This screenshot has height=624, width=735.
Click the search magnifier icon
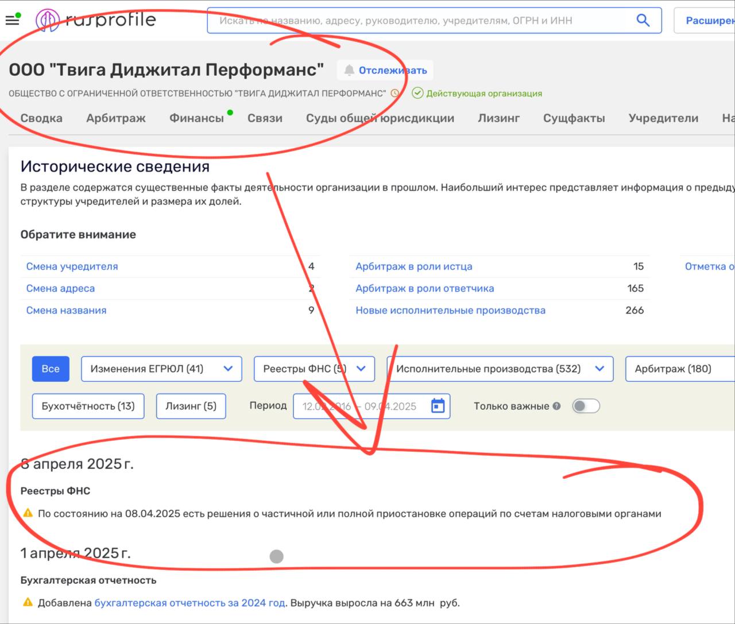643,21
